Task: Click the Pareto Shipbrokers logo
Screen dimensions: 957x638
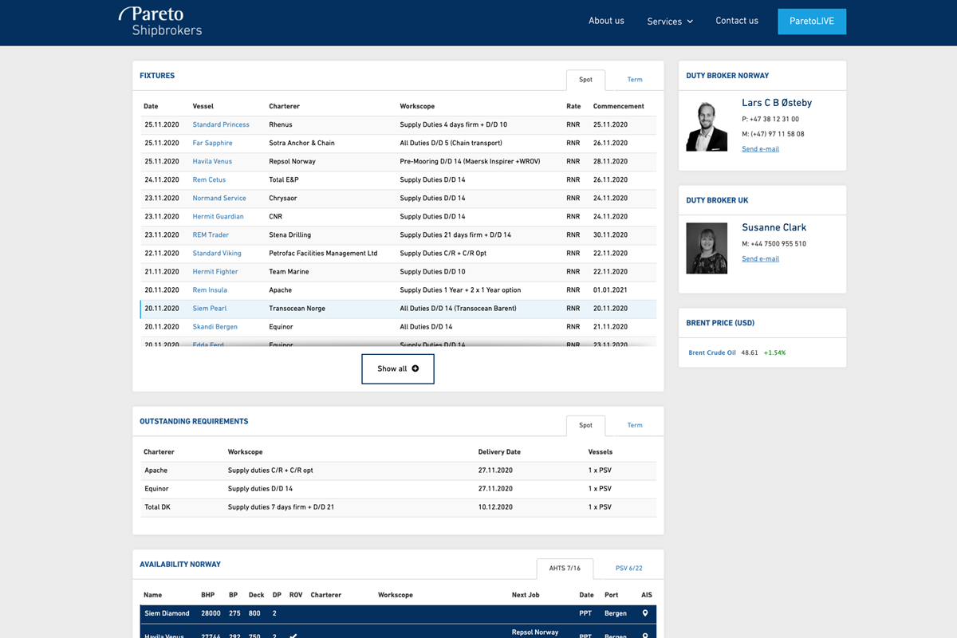Action: pyautogui.click(x=160, y=22)
